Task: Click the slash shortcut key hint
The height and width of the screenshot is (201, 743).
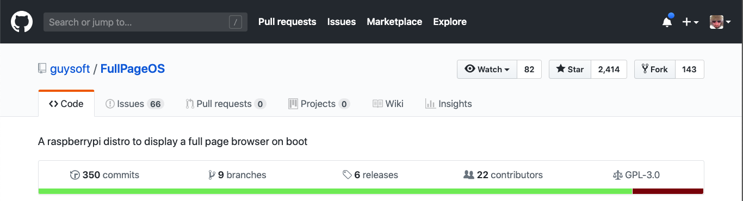Action: click(236, 22)
